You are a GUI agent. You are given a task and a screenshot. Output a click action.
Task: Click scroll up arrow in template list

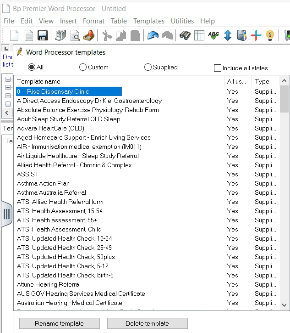(x=285, y=81)
